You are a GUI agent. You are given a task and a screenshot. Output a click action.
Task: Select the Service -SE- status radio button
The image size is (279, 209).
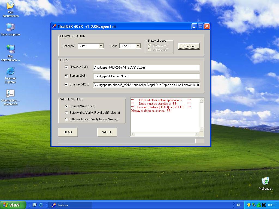coord(149,50)
